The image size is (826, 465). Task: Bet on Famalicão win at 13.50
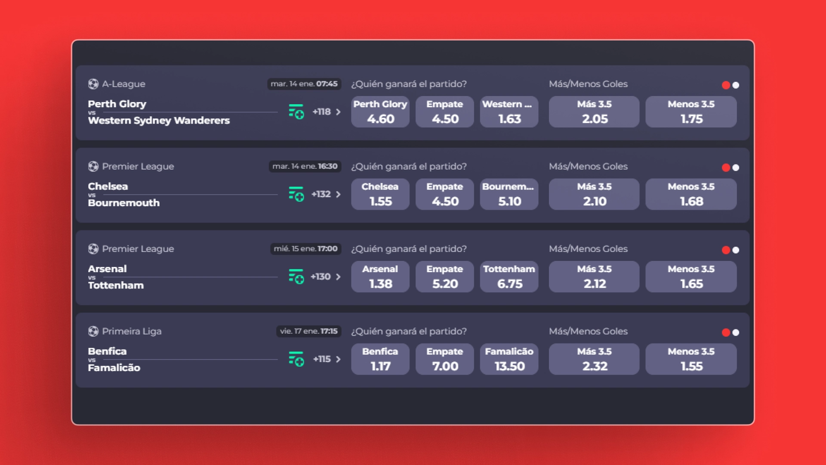click(x=509, y=359)
